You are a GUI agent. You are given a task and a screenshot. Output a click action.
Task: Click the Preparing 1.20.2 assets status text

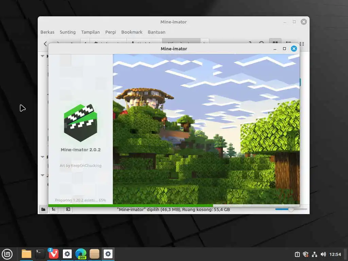[80, 200]
